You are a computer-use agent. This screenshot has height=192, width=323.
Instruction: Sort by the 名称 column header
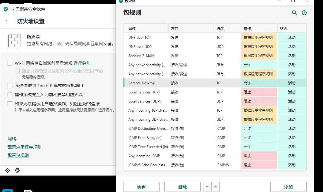coord(146,28)
